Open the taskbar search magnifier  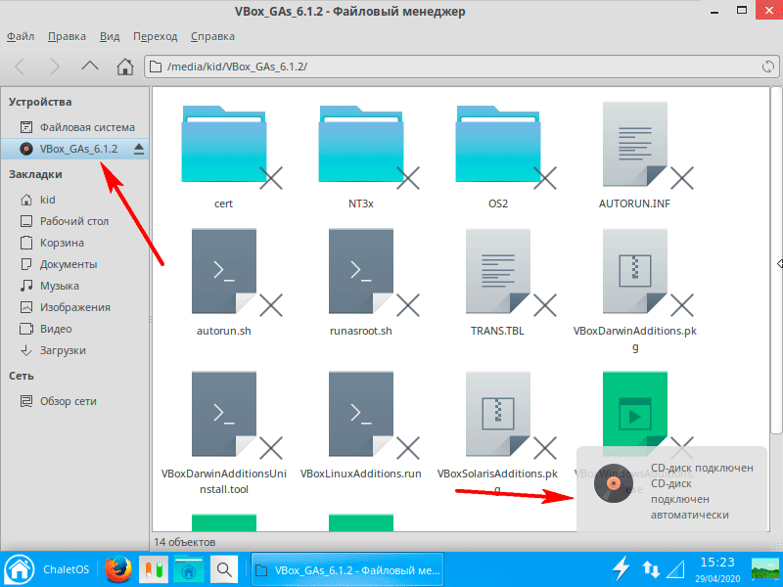coord(223,568)
